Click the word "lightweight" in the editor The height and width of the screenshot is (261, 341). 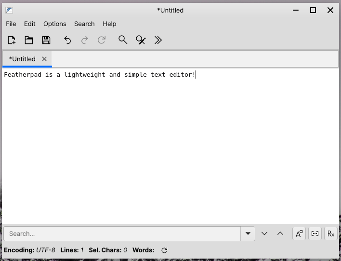pyautogui.click(x=85, y=75)
